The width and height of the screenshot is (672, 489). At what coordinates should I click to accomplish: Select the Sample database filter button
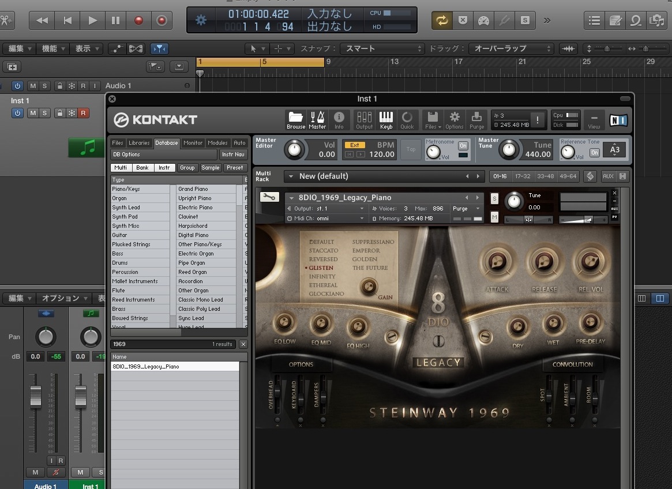(211, 168)
